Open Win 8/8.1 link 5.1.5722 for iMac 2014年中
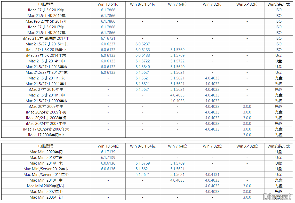The image size is (295, 203). pos(143,61)
